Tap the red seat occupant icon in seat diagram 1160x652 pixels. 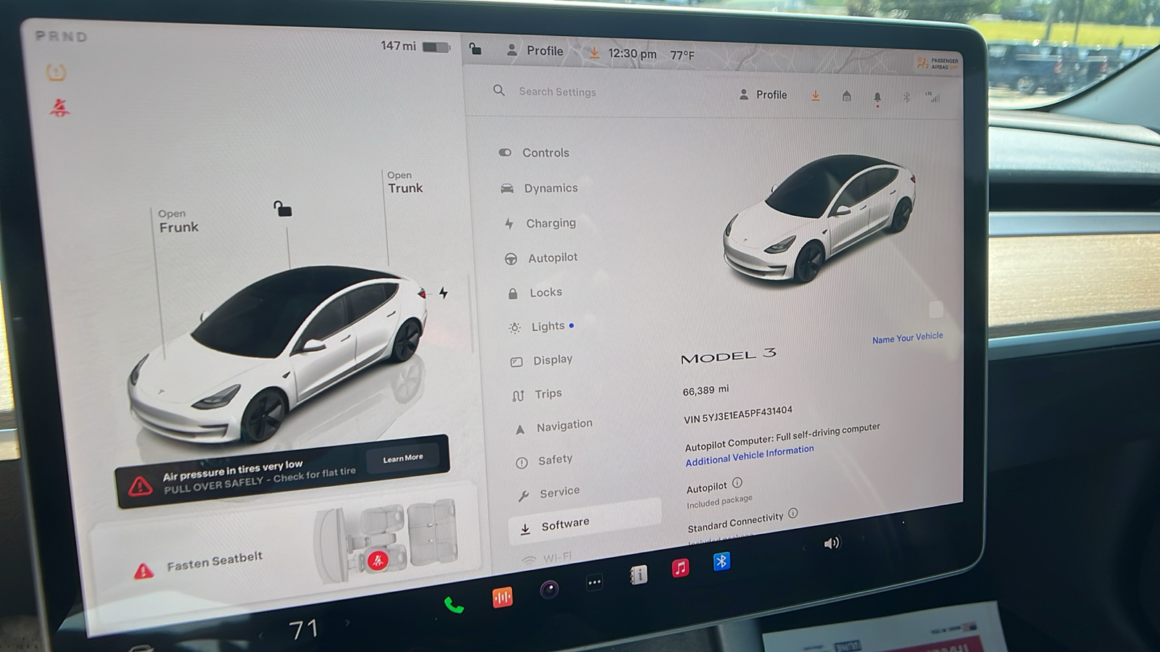click(378, 560)
